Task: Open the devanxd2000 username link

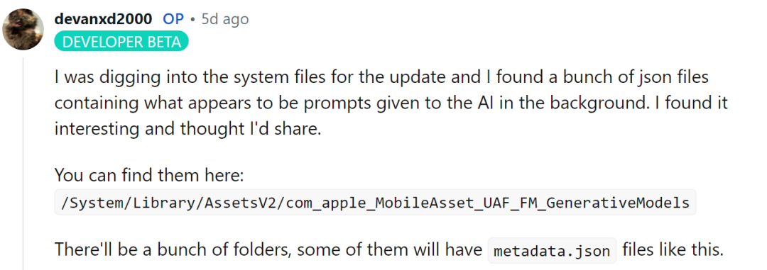Action: click(x=103, y=19)
